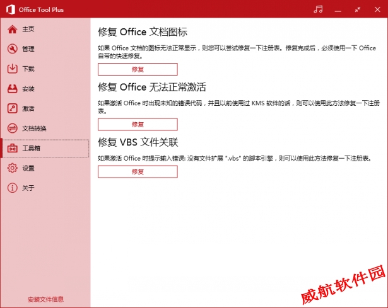Select the toolbox icon for 工具箱
The height and width of the screenshot is (308, 388).
(12, 149)
